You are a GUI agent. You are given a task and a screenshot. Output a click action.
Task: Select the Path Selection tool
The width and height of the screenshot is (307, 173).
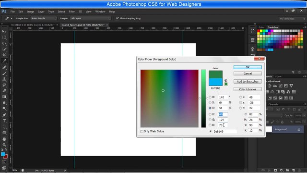pyautogui.click(x=4, y=127)
